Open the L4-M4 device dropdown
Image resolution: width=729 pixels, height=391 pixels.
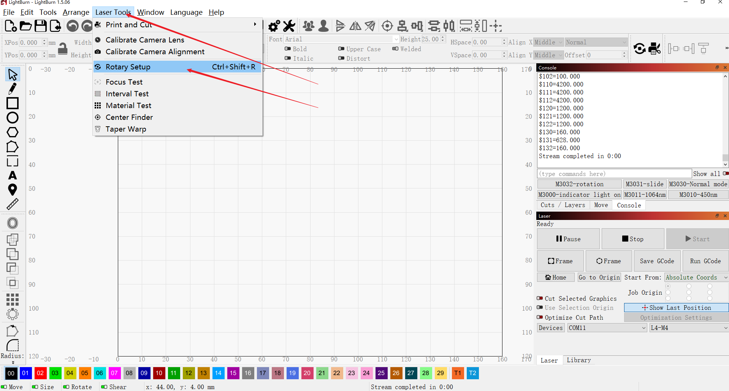(x=689, y=328)
